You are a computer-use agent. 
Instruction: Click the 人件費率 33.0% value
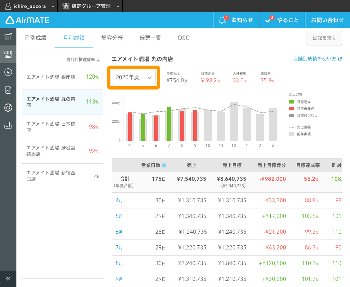pyautogui.click(x=240, y=80)
